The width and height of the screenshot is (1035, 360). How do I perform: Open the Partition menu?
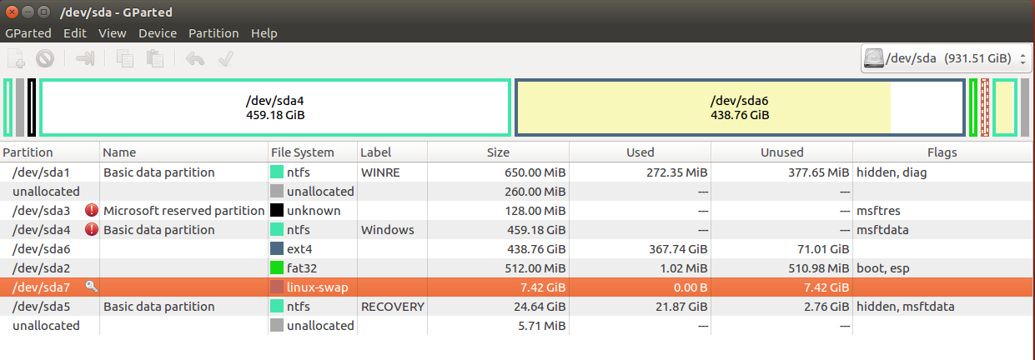click(x=214, y=33)
